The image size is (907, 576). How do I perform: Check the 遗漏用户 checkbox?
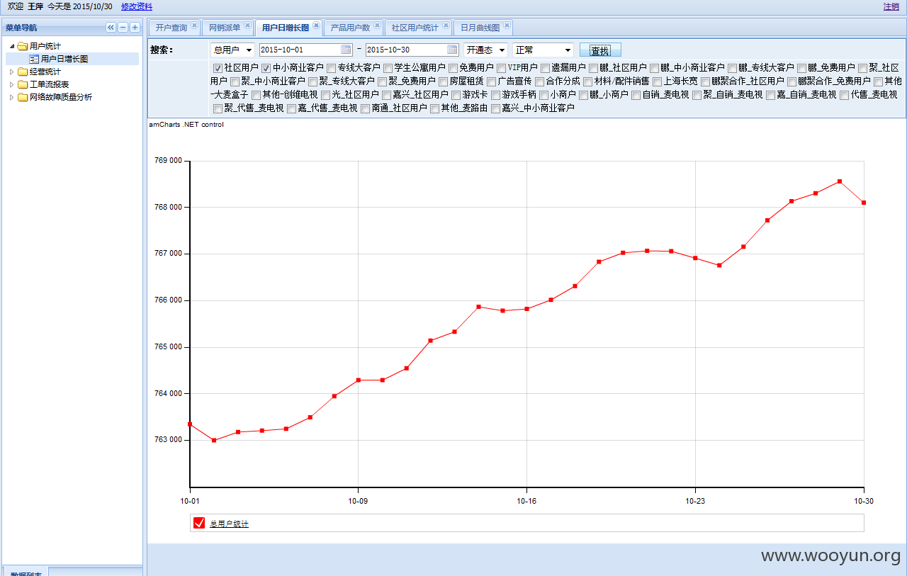click(x=546, y=68)
